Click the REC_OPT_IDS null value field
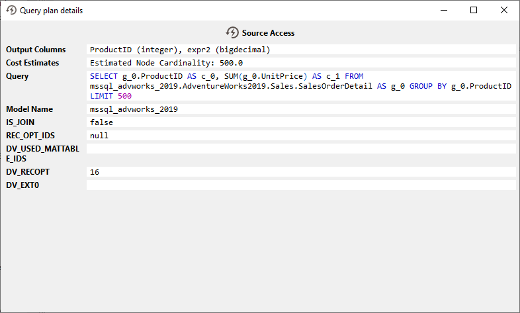The image size is (520, 313). [99, 136]
